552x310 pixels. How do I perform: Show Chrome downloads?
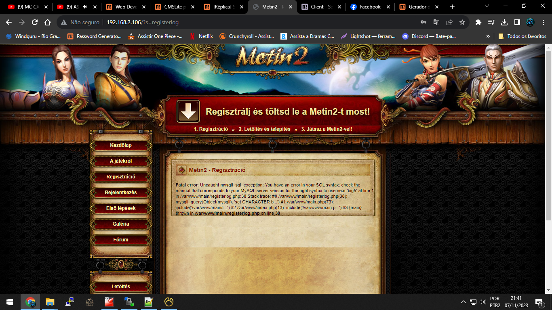(x=504, y=23)
